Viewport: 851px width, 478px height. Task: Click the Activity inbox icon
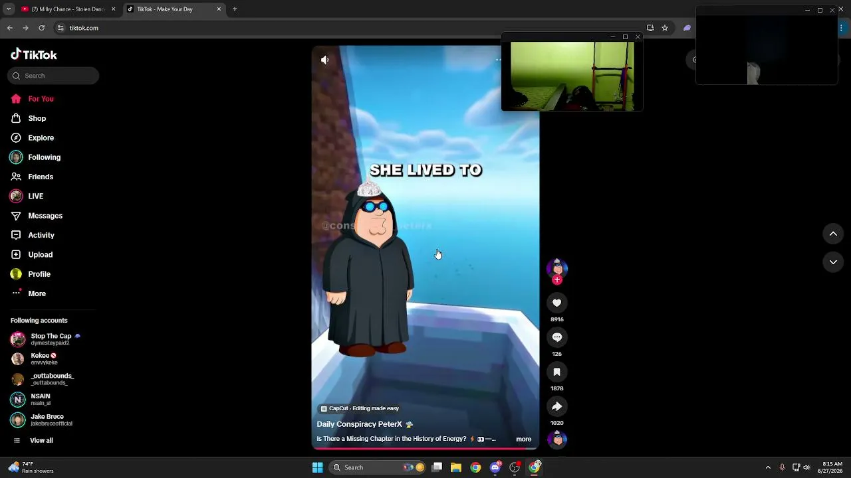pos(16,235)
